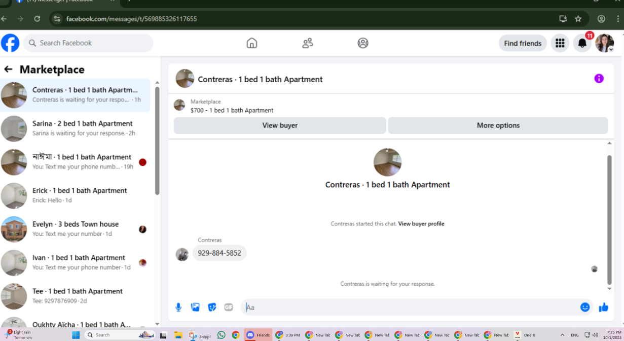Click the chat header listing thumbnail
The height and width of the screenshot is (341, 624).
pos(185,79)
